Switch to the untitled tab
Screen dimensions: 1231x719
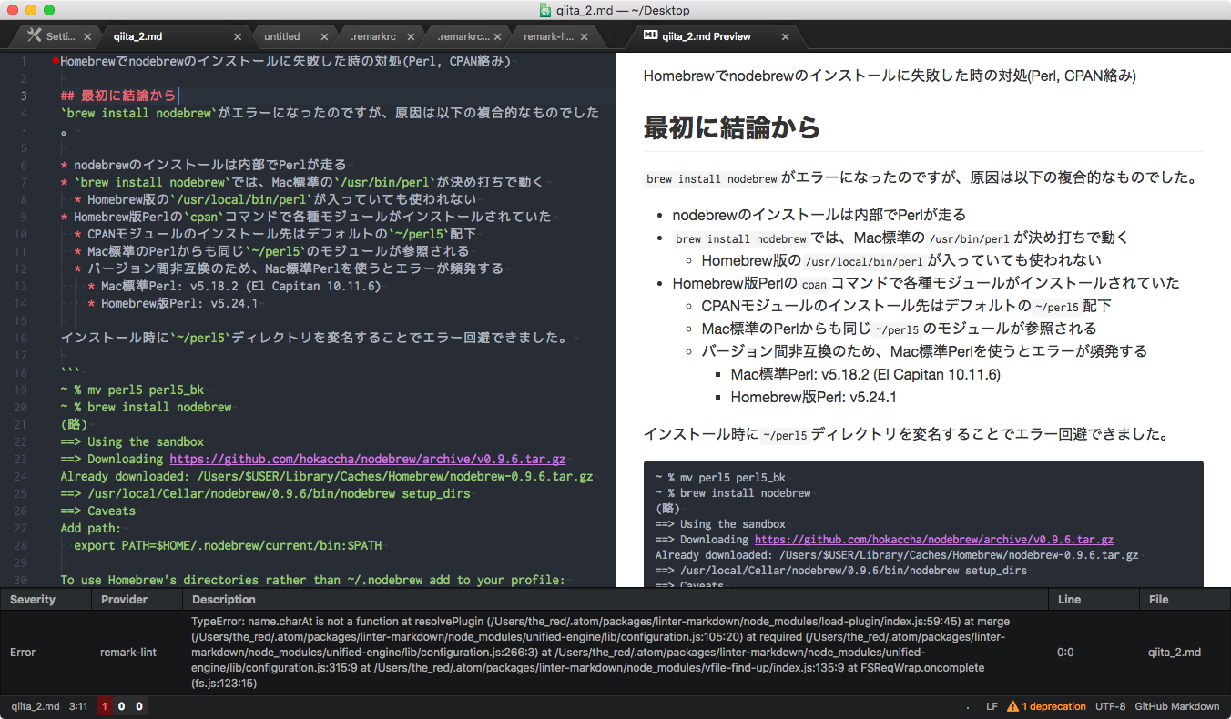coord(284,36)
